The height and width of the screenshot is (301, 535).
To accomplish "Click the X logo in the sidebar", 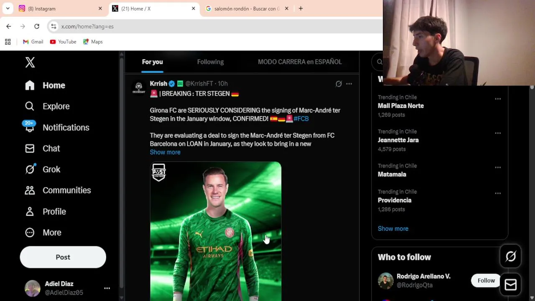I will click(x=30, y=62).
